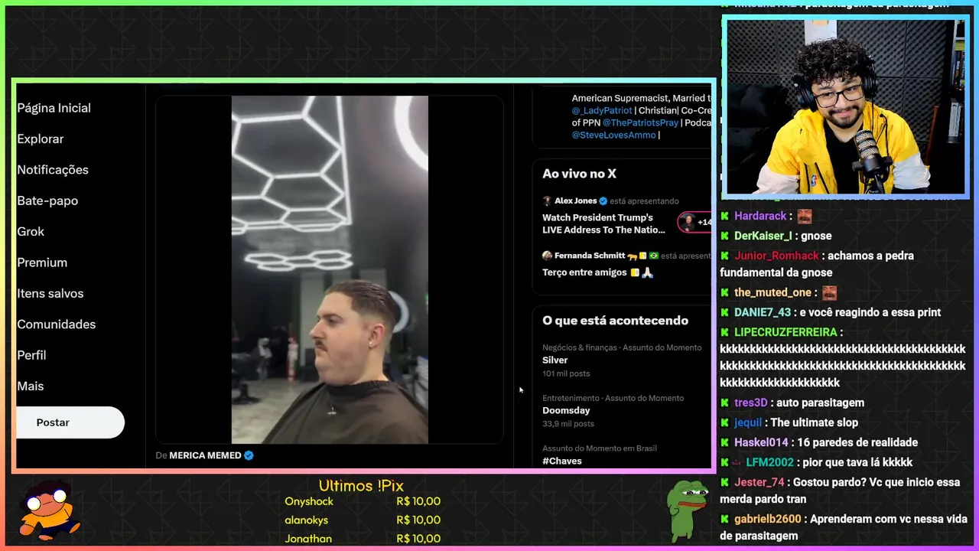Click Jonathan donation entry
This screenshot has width=979, height=551.
[363, 539]
